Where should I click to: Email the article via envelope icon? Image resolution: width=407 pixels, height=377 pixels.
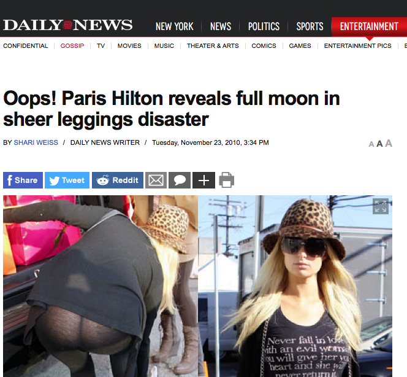[156, 180]
